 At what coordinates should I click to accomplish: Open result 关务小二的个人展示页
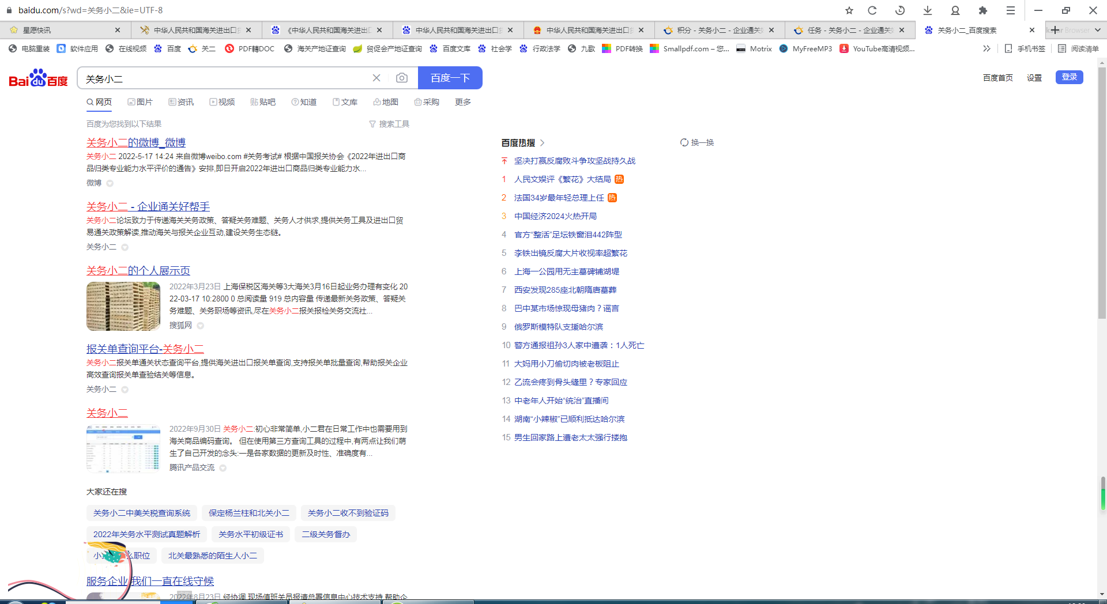(138, 270)
